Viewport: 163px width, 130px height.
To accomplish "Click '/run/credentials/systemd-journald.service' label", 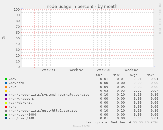I will (x=49, y=95).
